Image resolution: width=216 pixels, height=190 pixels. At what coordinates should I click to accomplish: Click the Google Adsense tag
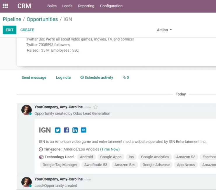(156, 165)
